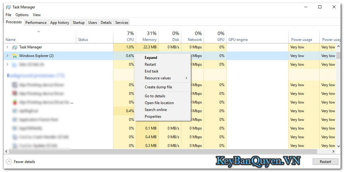Click the horizontal scrollbar right arrow

click(333, 151)
